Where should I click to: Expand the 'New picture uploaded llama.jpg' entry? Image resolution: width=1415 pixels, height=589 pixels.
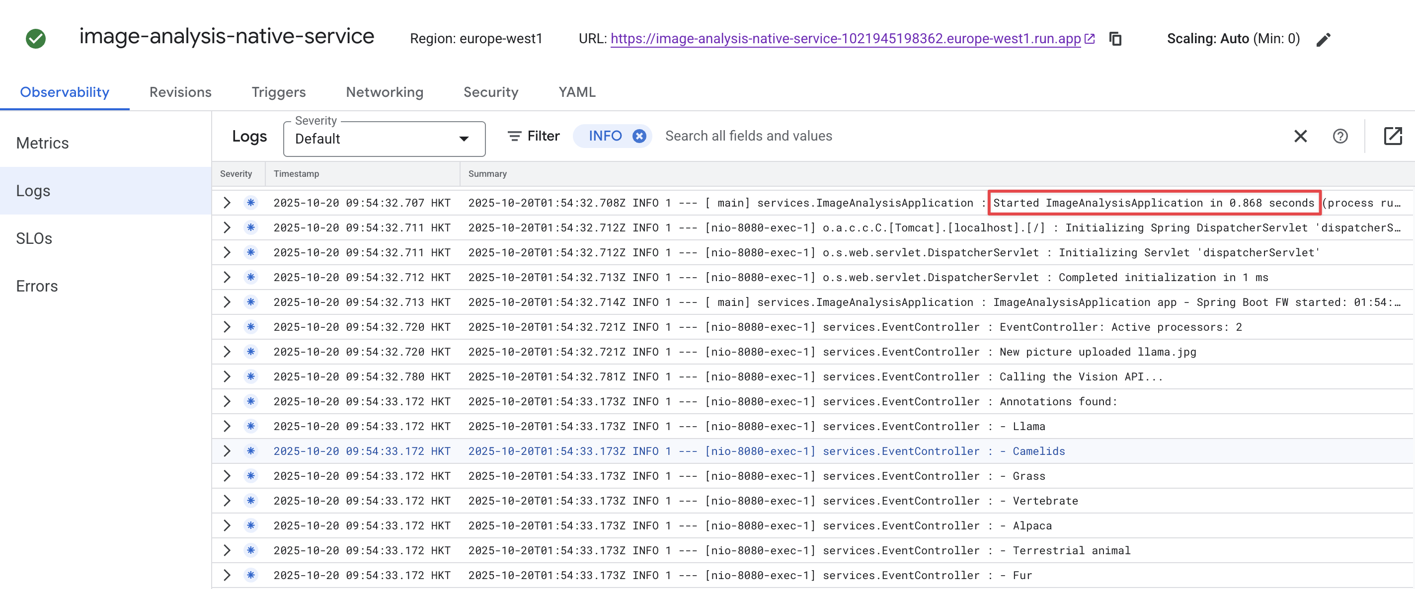[227, 351]
